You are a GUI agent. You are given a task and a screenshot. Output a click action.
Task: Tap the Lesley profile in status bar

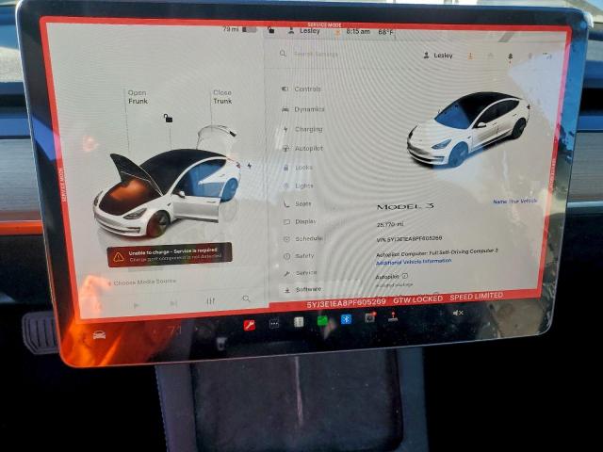304,31
